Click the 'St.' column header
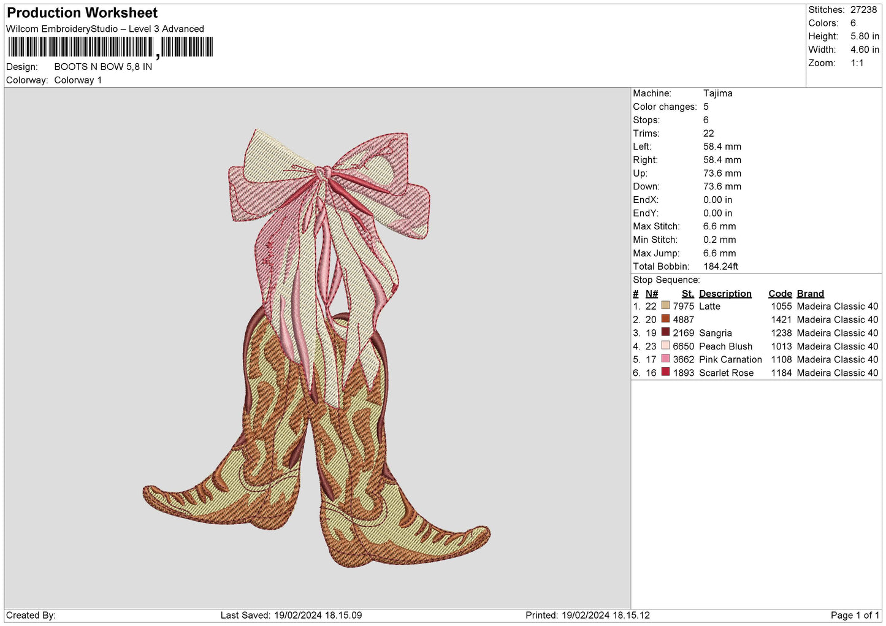Viewport: 886px width, 626px height. click(687, 294)
